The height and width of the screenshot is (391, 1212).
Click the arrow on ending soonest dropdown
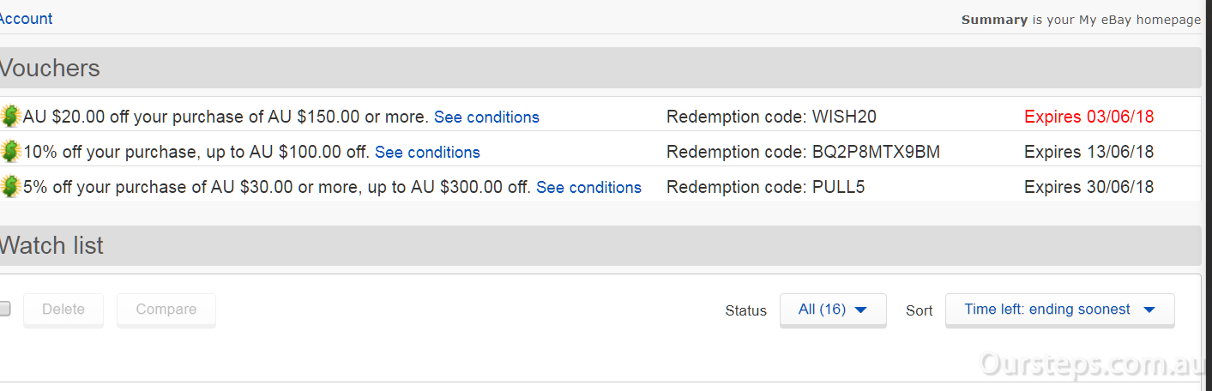(1150, 310)
